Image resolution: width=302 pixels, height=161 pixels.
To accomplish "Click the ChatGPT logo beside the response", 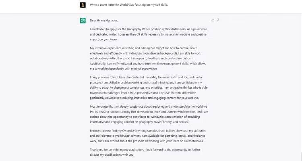I will click(x=83, y=20).
